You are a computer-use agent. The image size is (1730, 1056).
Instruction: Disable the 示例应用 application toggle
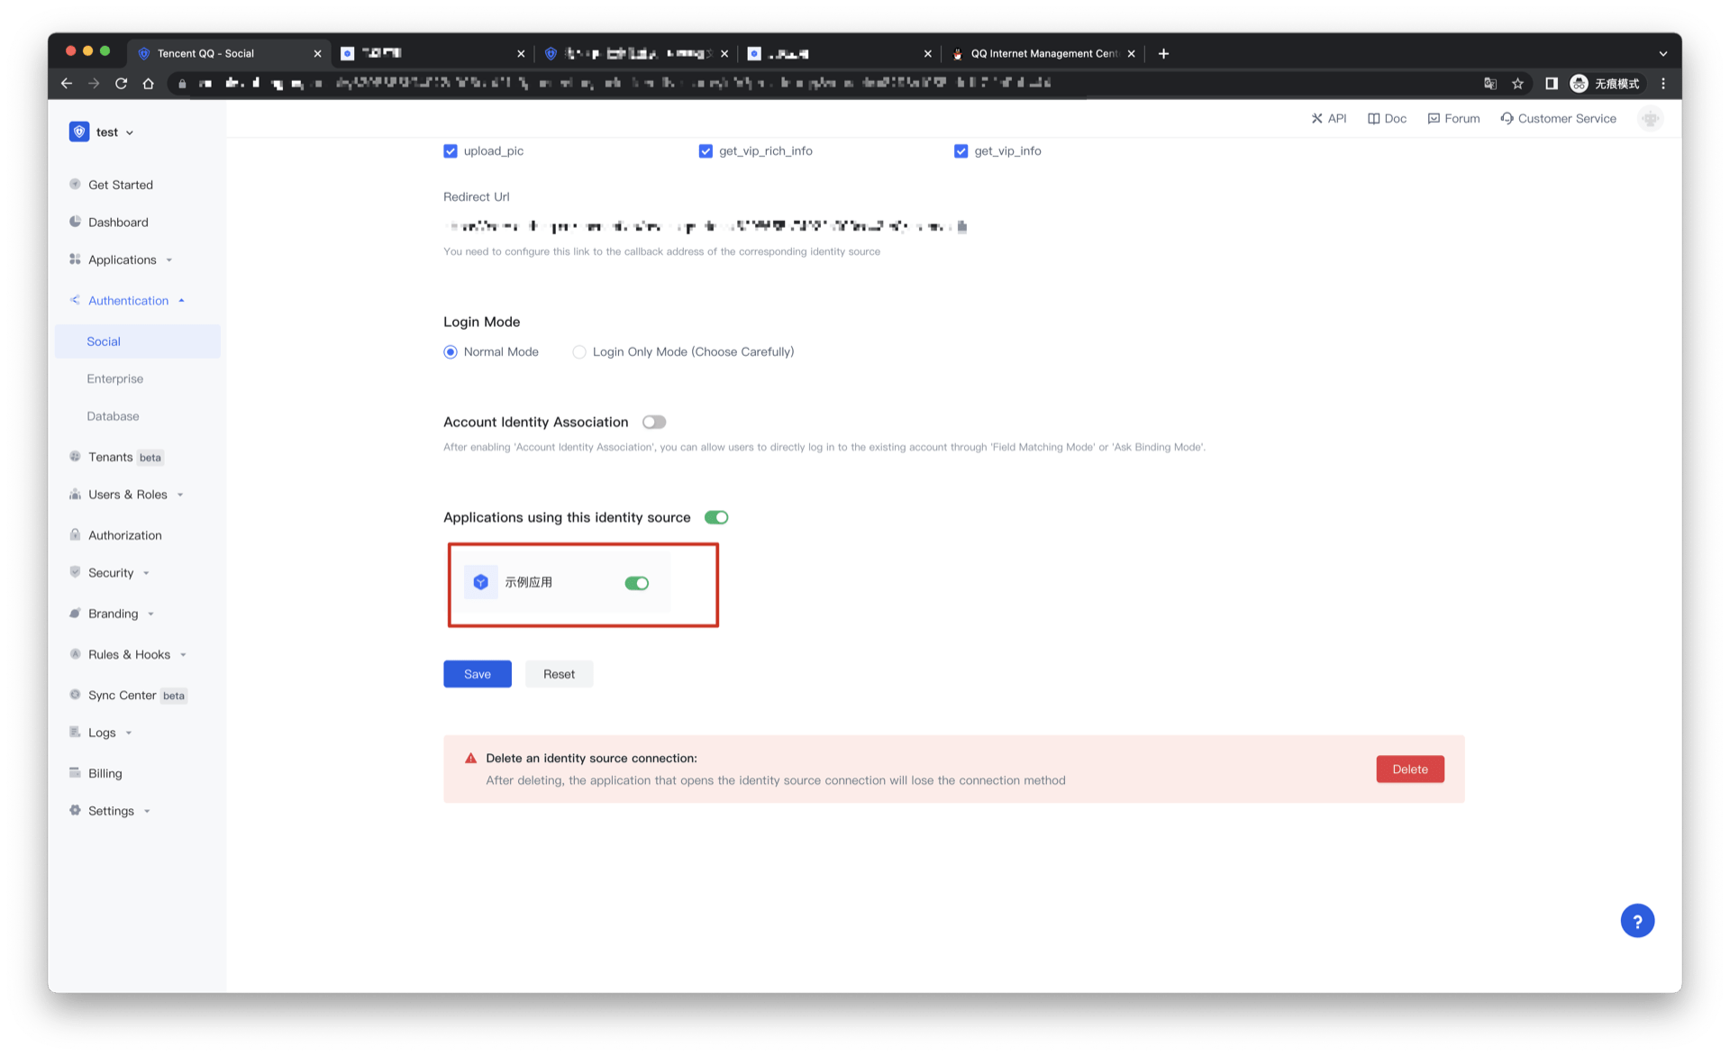[637, 583]
